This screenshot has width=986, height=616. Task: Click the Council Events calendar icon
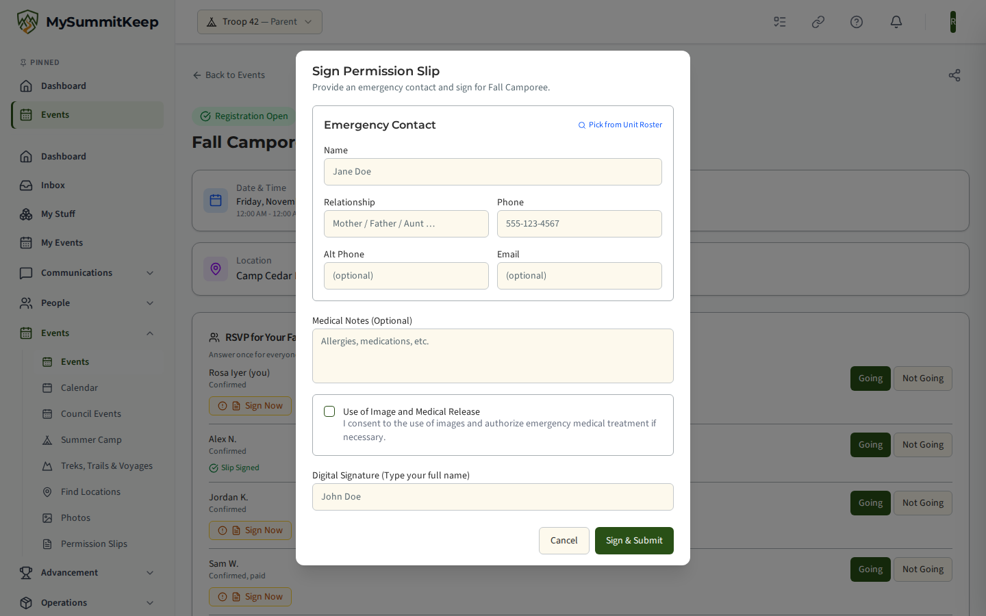pyautogui.click(x=47, y=414)
